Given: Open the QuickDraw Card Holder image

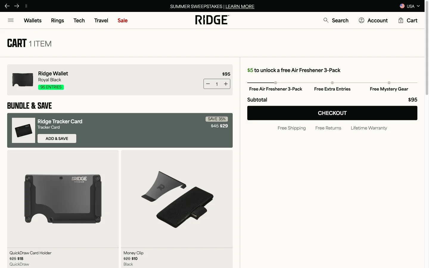Looking at the screenshot, I should click(63, 199).
